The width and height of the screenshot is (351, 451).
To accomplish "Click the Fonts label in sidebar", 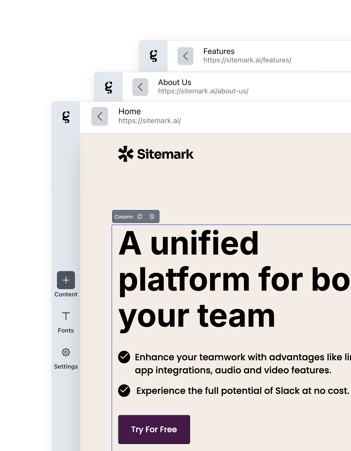I will pyautogui.click(x=66, y=330).
